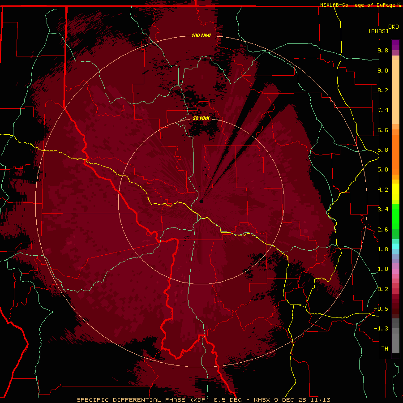403x403 pixels.
Task: Click the 100 NMI range ring label
Action: pyautogui.click(x=201, y=35)
